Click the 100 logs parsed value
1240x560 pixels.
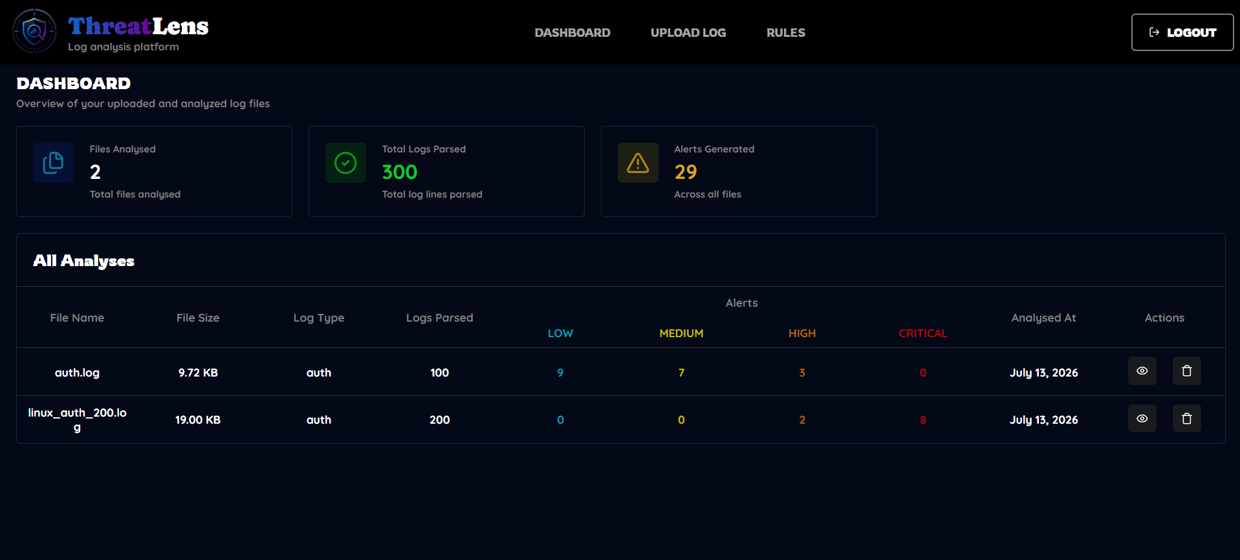[x=440, y=373]
